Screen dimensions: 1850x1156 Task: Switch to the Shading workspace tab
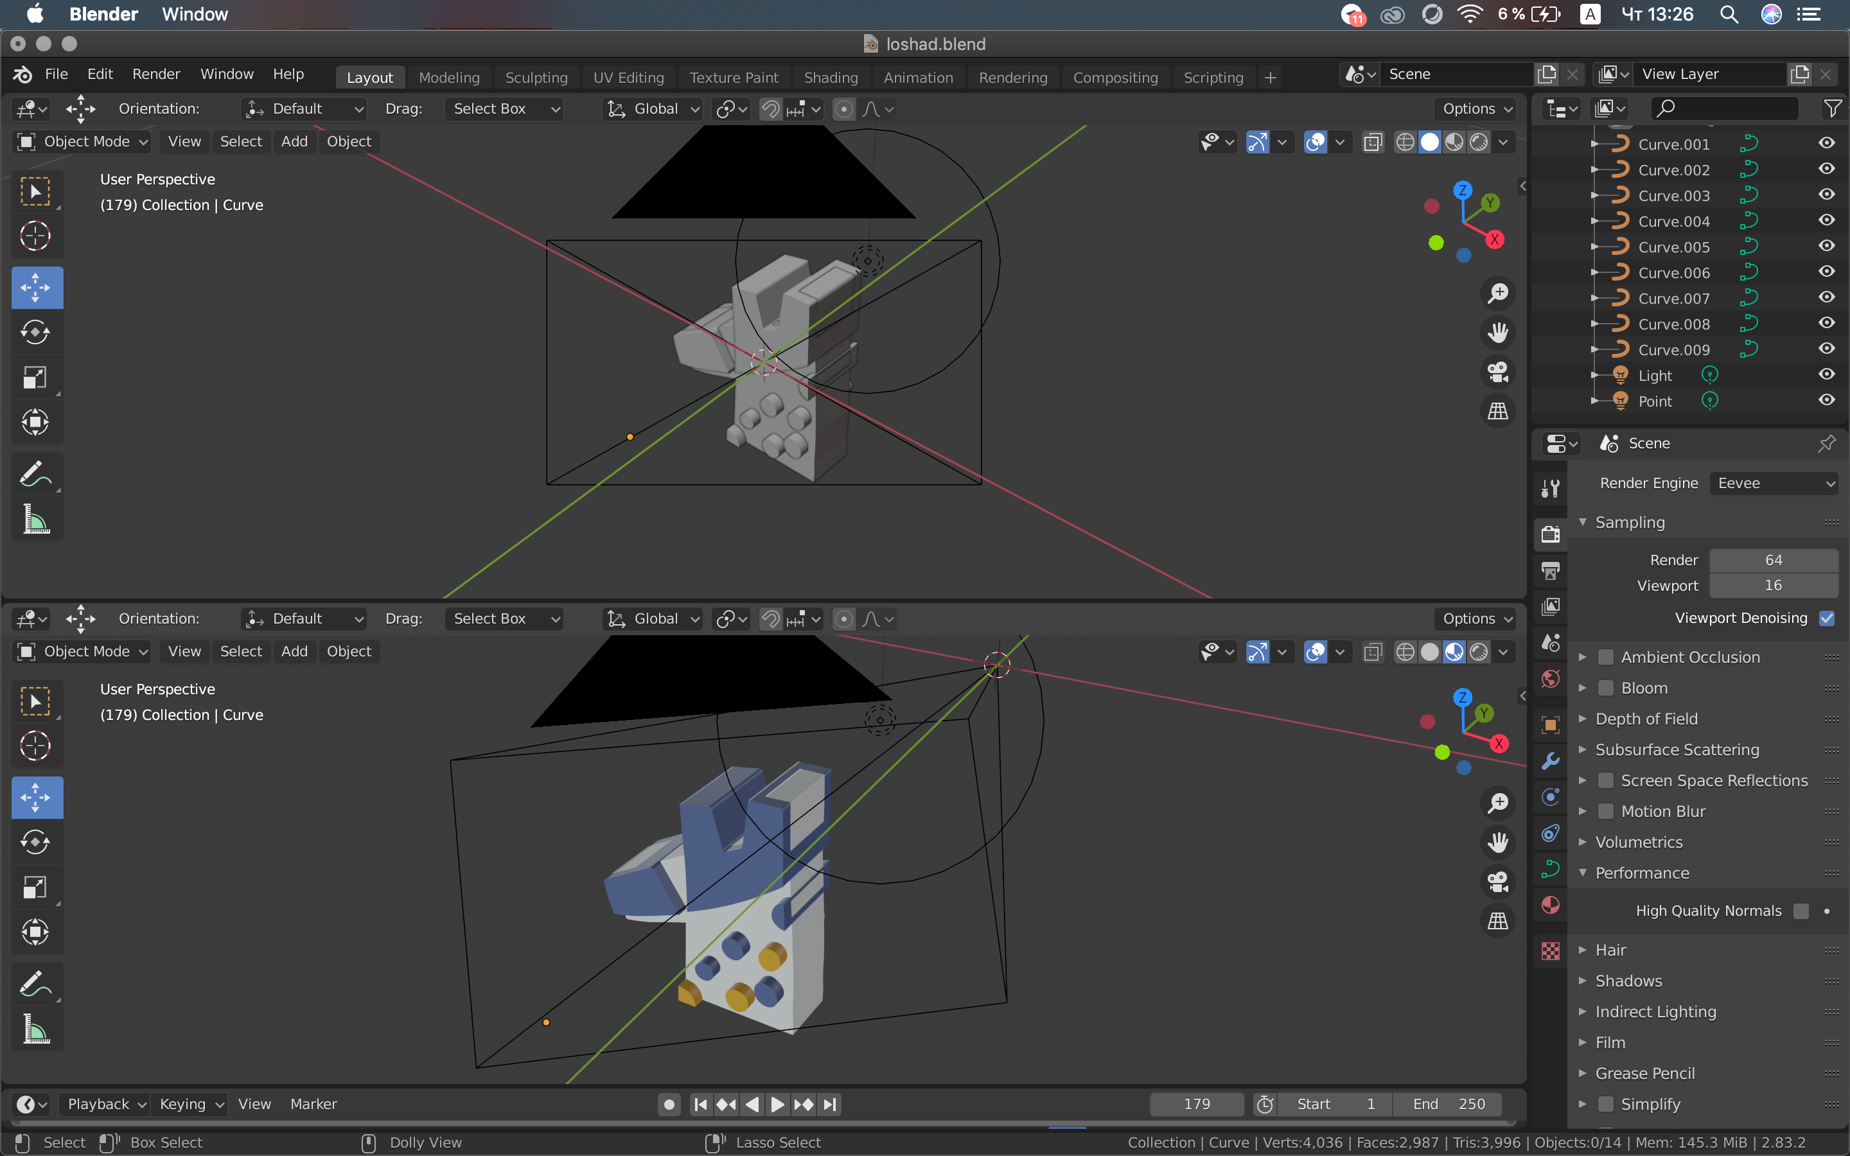point(830,77)
